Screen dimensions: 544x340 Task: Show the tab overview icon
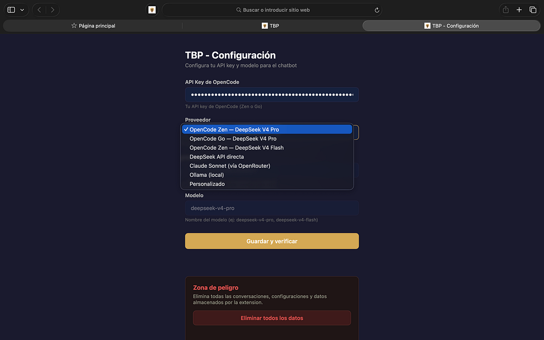[x=533, y=10]
